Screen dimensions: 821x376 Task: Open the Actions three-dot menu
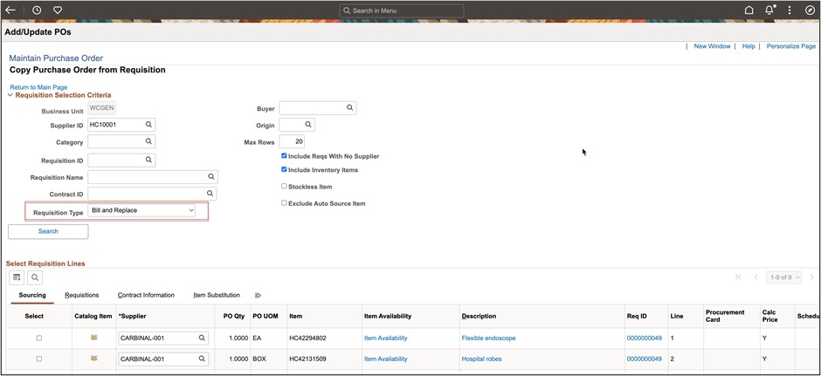[x=790, y=10]
